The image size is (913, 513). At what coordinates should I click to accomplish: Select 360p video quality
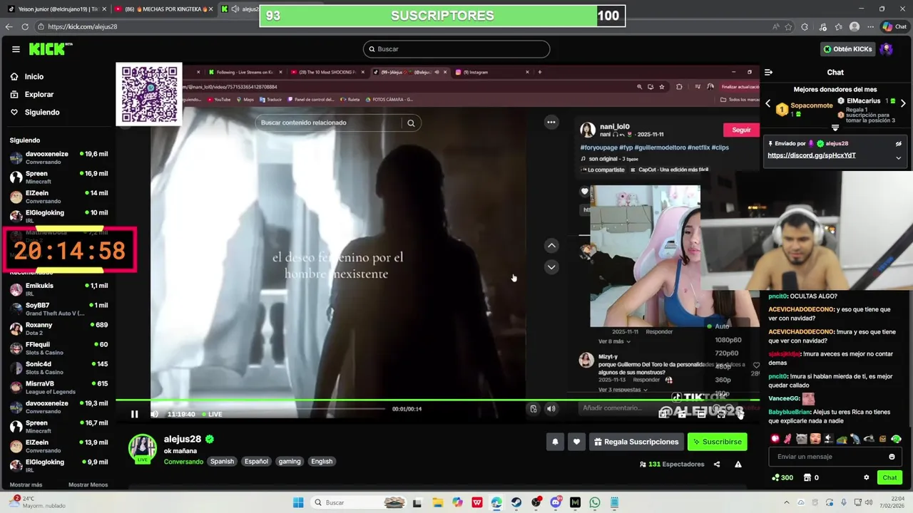click(723, 380)
